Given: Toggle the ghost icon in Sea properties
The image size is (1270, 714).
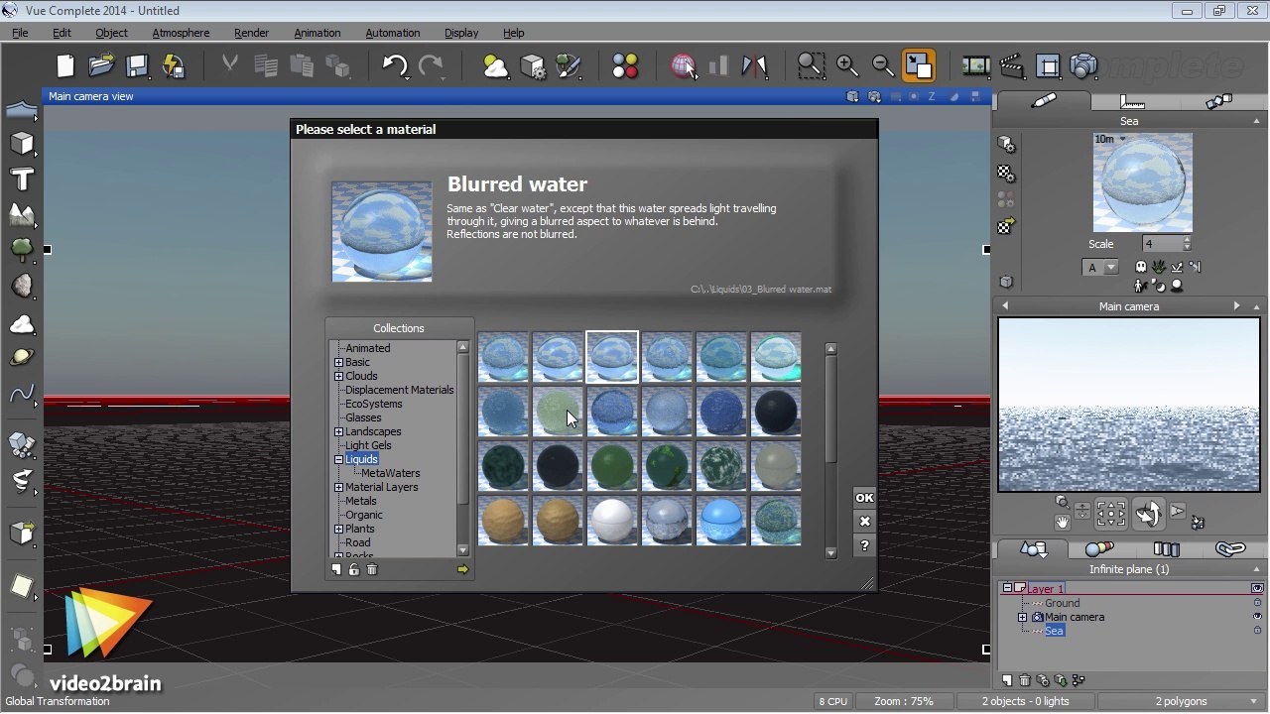Looking at the screenshot, I should point(1141,267).
